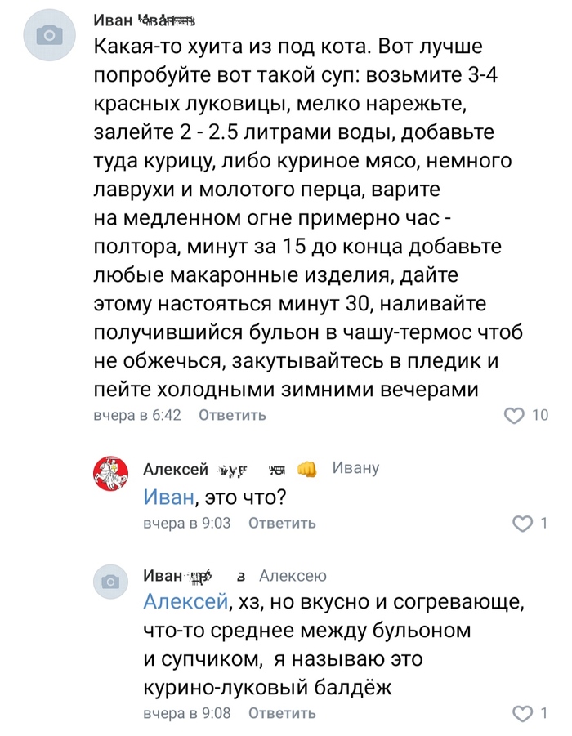Click the heart icon on Иван's soup comment
Viewport: 572px width, 736px height.
click(515, 416)
